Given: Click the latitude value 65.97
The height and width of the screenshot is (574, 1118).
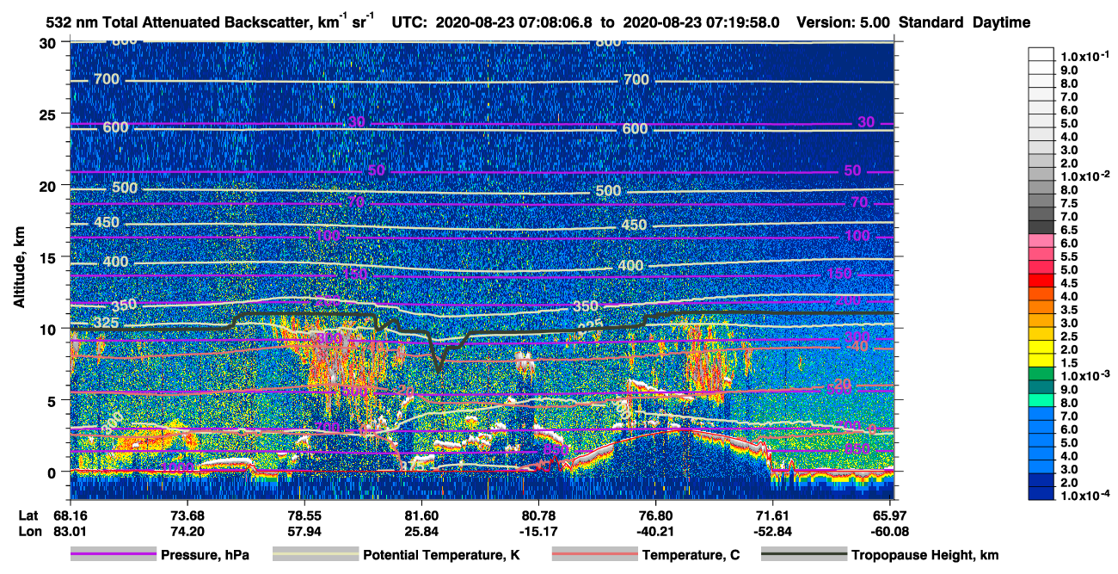Looking at the screenshot, I should tap(889, 515).
